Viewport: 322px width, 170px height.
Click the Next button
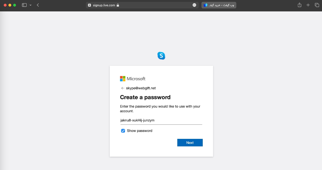click(x=190, y=143)
